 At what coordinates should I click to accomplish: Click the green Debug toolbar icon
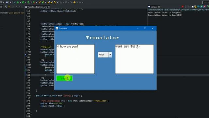pos(18,2)
